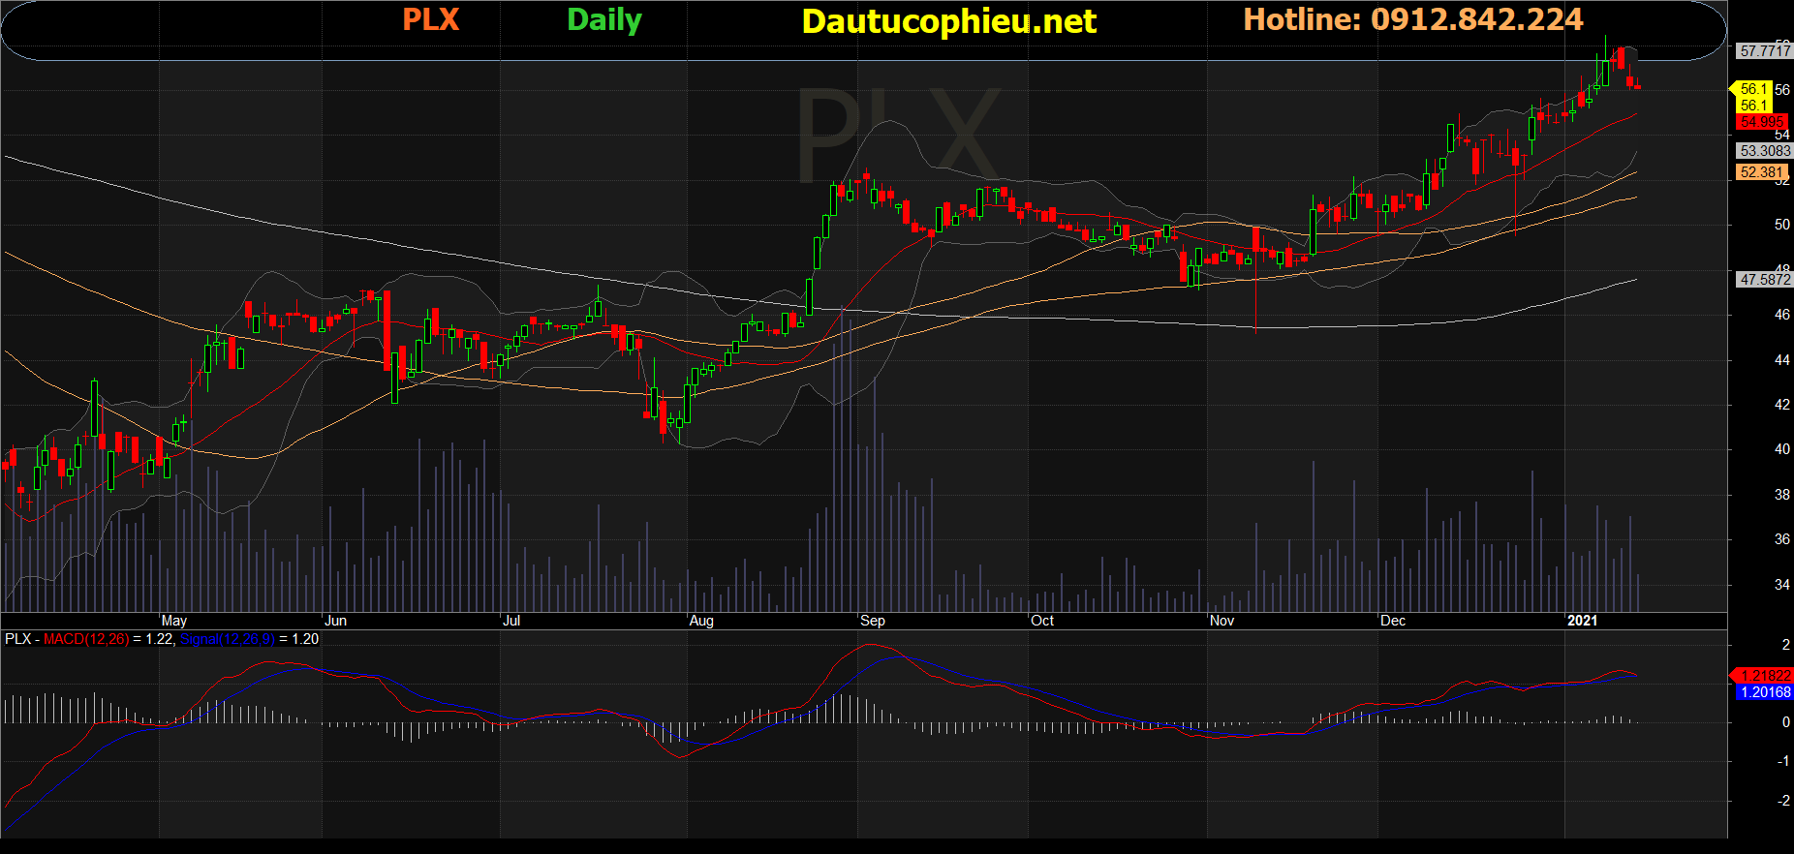
Task: Select the red 54.995 price tag
Action: pyautogui.click(x=1761, y=122)
